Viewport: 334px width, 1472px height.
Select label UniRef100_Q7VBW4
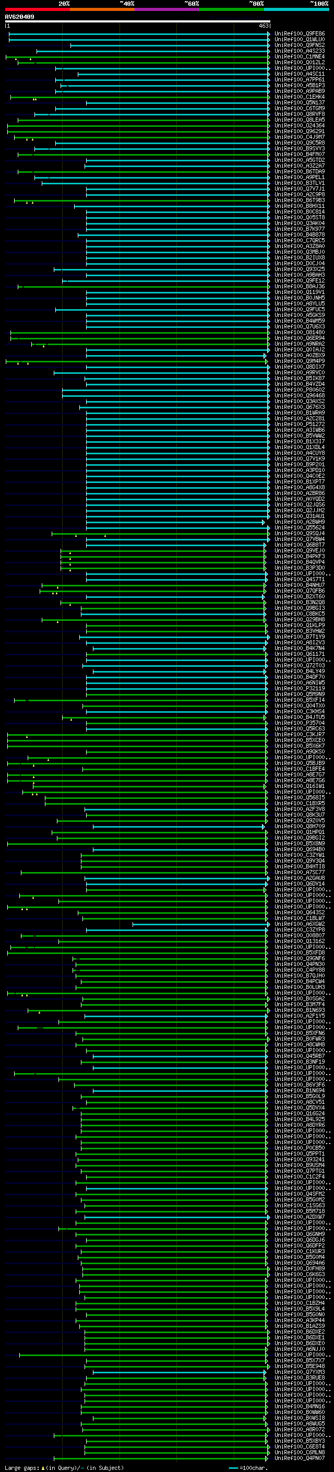[299, 539]
